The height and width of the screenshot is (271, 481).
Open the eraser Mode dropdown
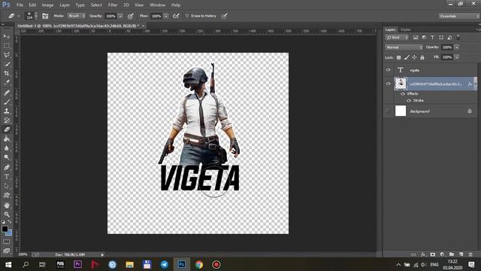click(x=76, y=16)
